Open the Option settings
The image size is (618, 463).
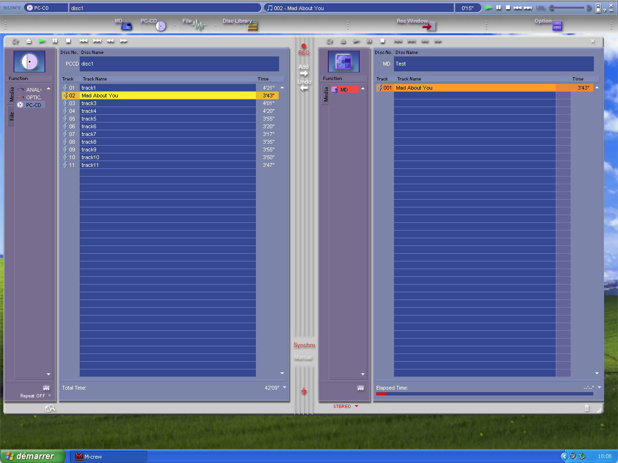point(548,25)
